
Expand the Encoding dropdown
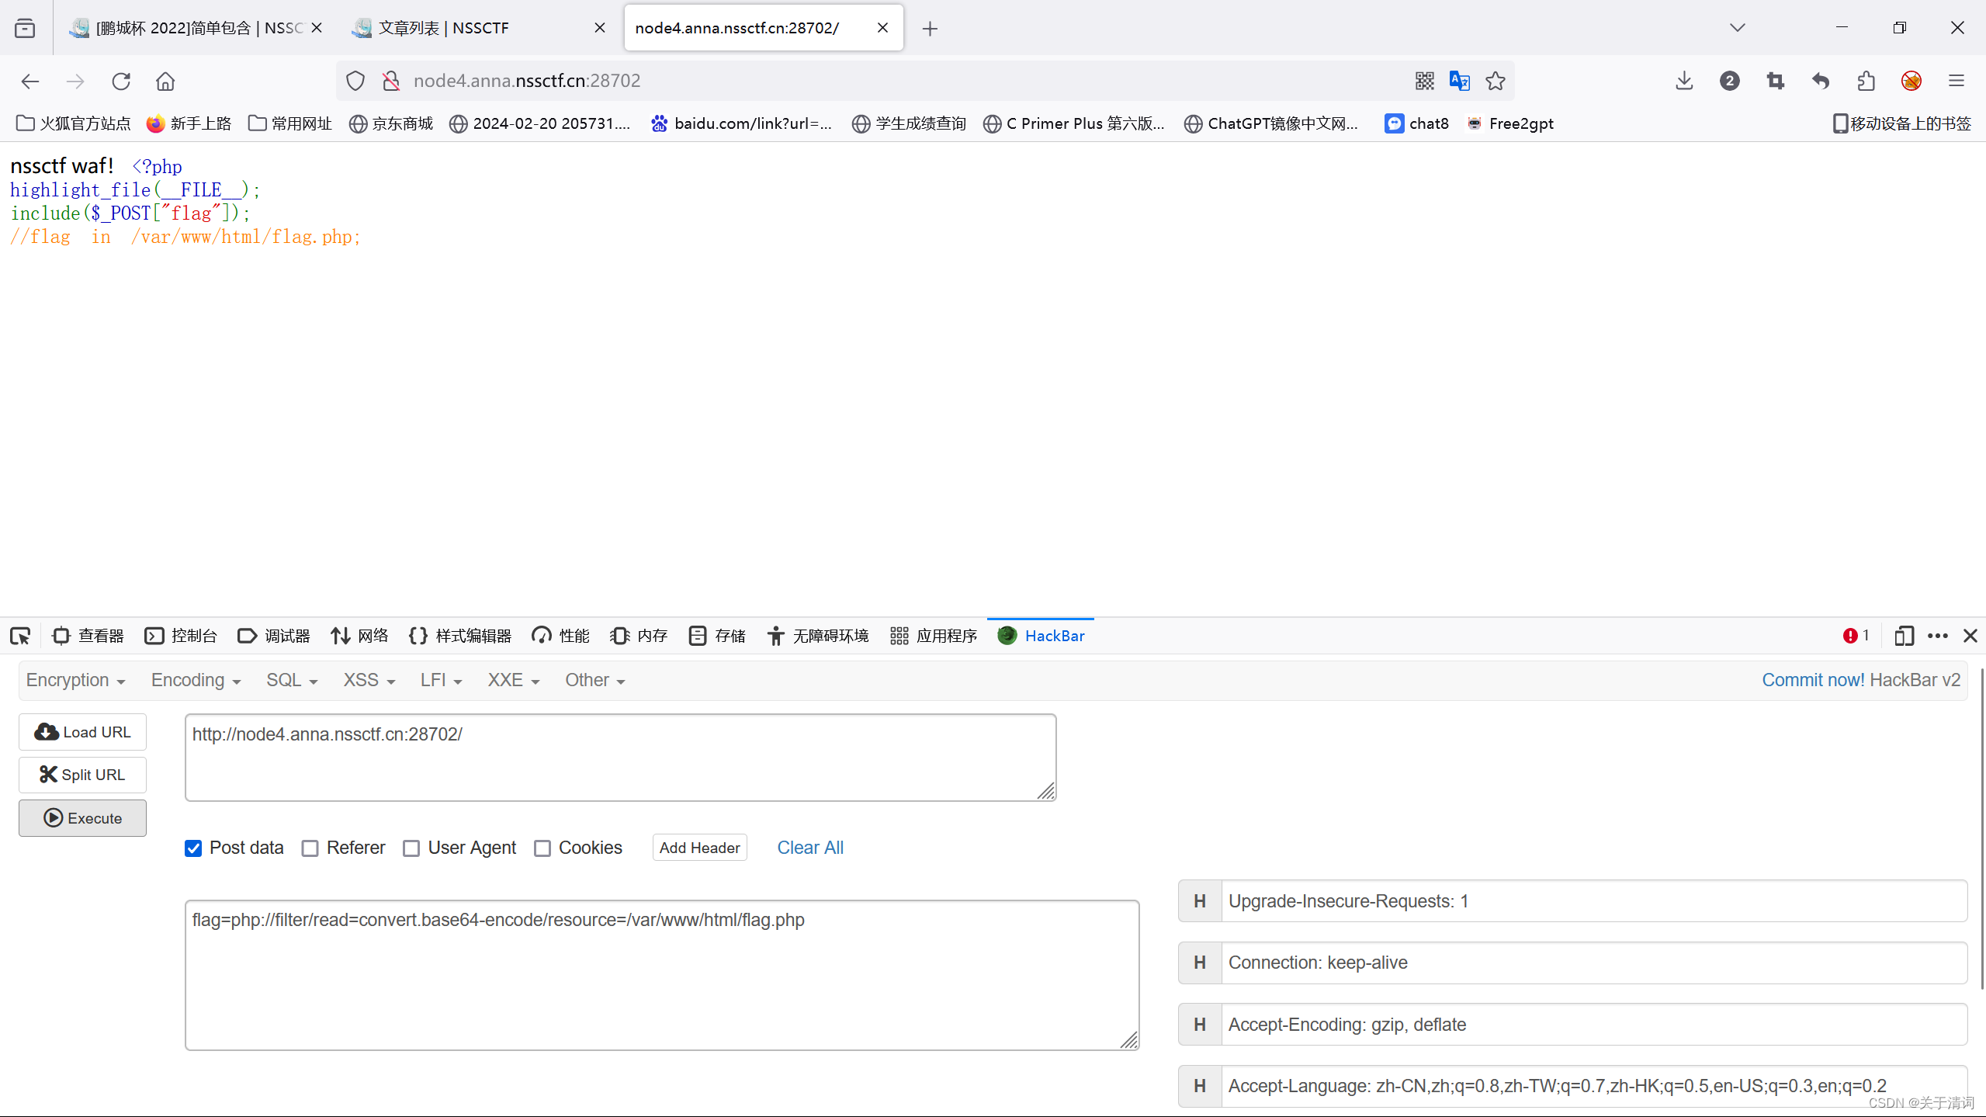[x=196, y=680]
